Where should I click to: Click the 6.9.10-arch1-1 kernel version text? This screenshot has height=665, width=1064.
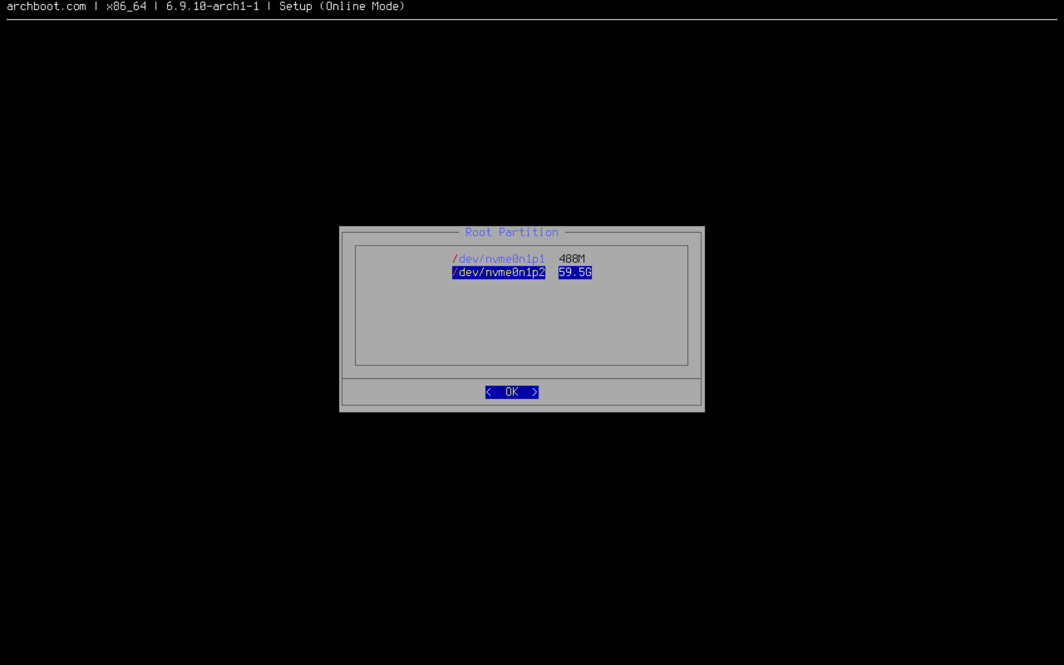(x=212, y=6)
